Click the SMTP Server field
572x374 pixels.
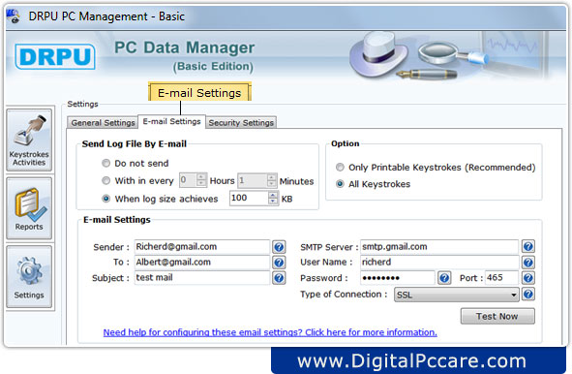tap(439, 247)
